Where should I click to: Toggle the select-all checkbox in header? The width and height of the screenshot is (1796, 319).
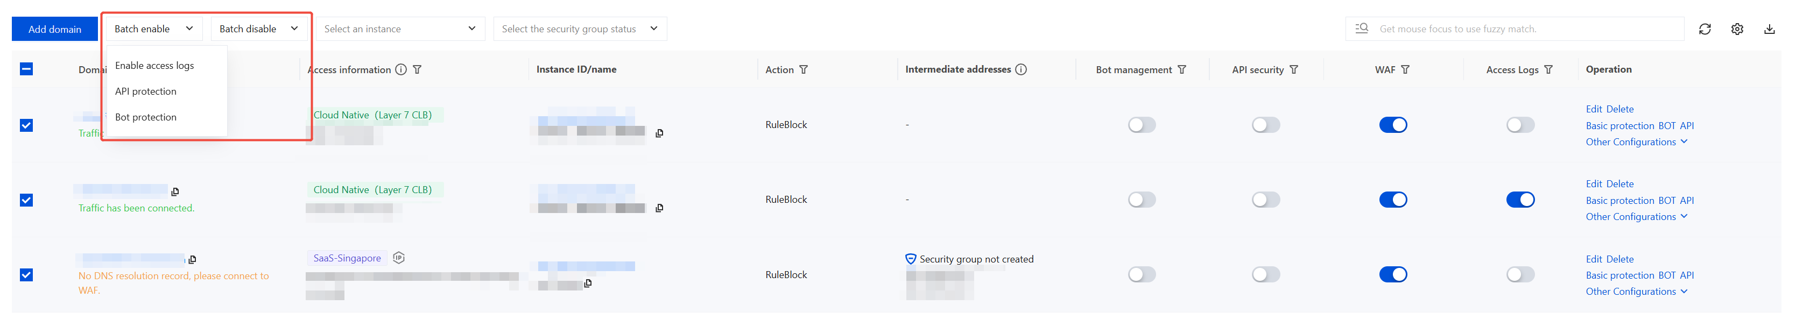pos(26,69)
